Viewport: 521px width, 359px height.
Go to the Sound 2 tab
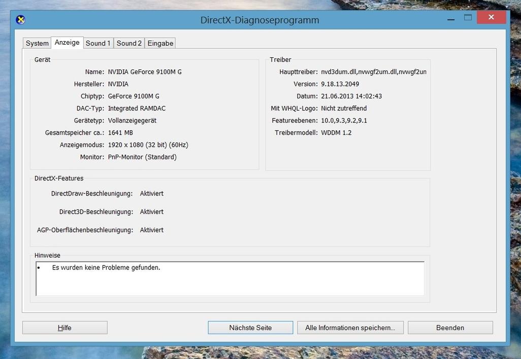[x=129, y=43]
